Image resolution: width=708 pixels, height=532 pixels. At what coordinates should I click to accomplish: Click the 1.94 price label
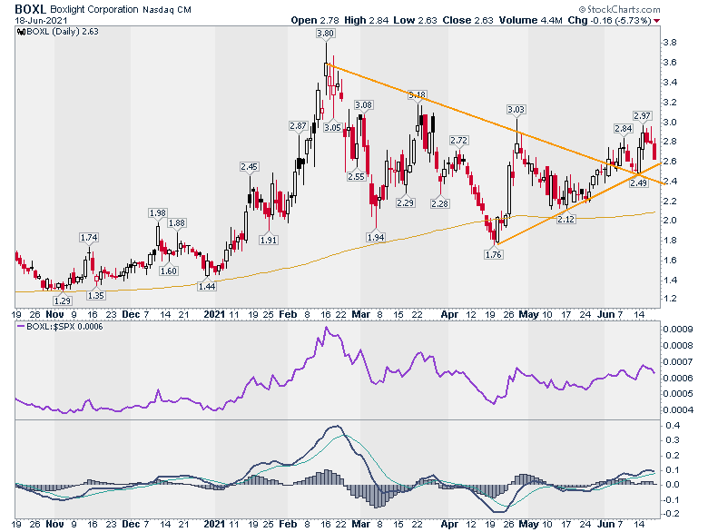pyautogui.click(x=376, y=237)
